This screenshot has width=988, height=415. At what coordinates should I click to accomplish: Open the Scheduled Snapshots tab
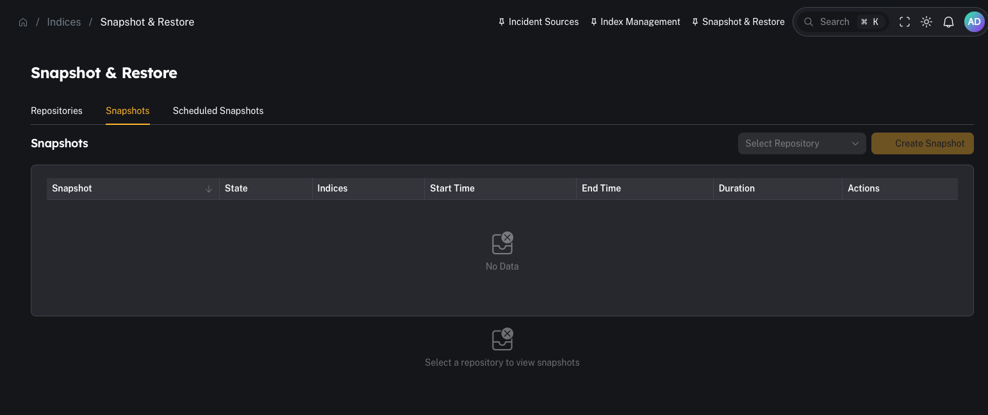coord(218,111)
